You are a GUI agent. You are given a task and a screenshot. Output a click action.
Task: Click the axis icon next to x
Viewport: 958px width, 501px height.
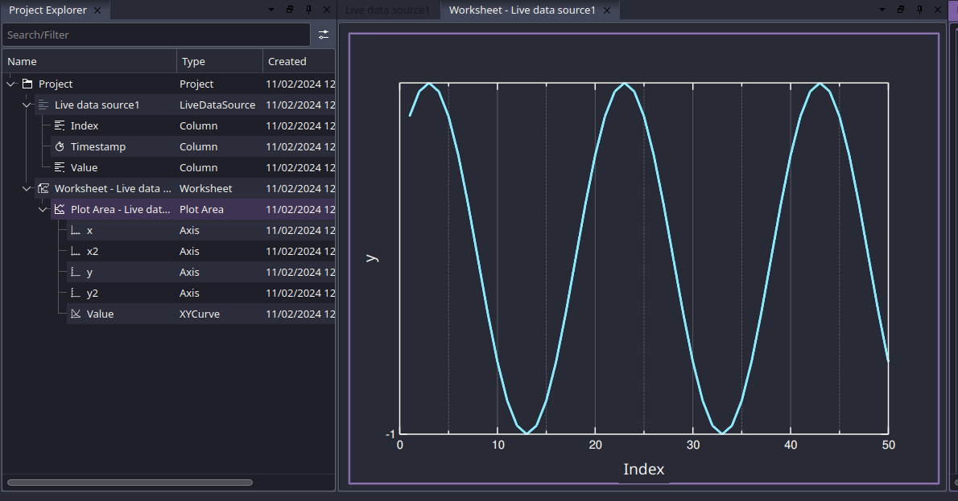(74, 230)
